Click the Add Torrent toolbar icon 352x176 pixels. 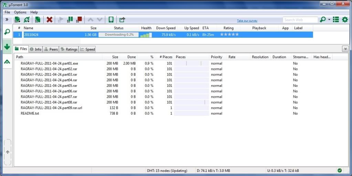(x=17, y=20)
